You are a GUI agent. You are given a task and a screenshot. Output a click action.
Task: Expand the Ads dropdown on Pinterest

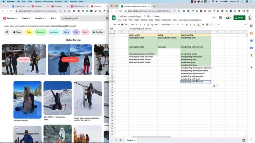tap(53, 18)
